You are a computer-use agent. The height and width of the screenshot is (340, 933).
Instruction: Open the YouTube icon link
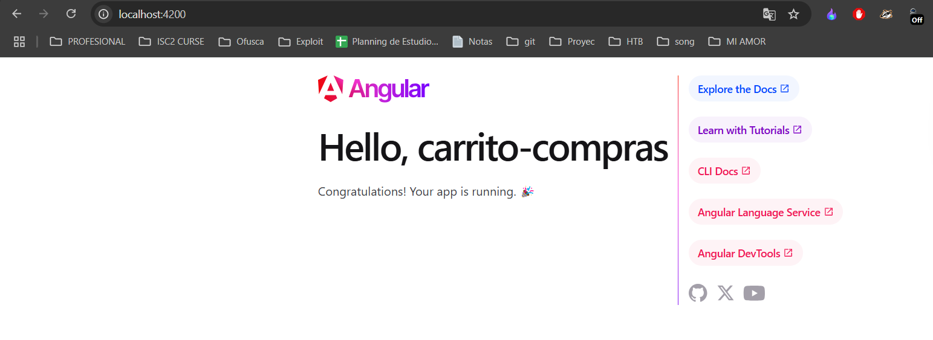pos(754,293)
